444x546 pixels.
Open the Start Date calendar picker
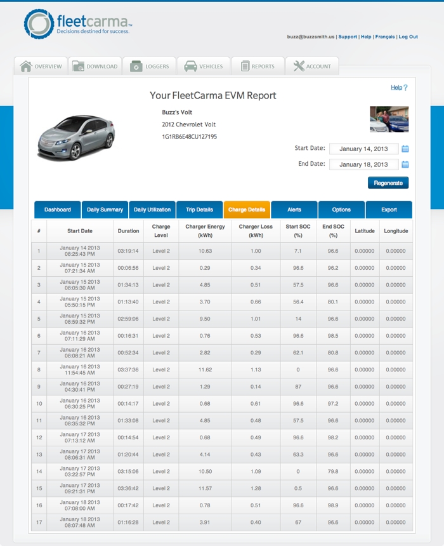pos(405,149)
